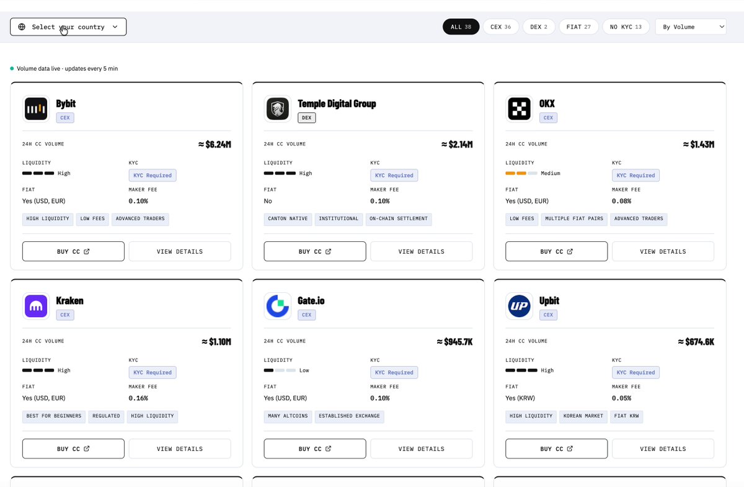Click the OKX volume value ≈ $1.43M
Image resolution: width=744 pixels, height=487 pixels.
697,145
